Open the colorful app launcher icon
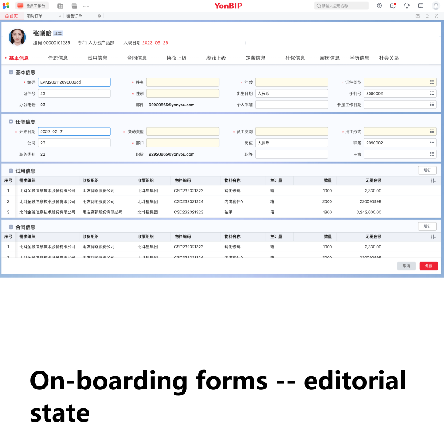The height and width of the screenshot is (428, 444). [6, 6]
